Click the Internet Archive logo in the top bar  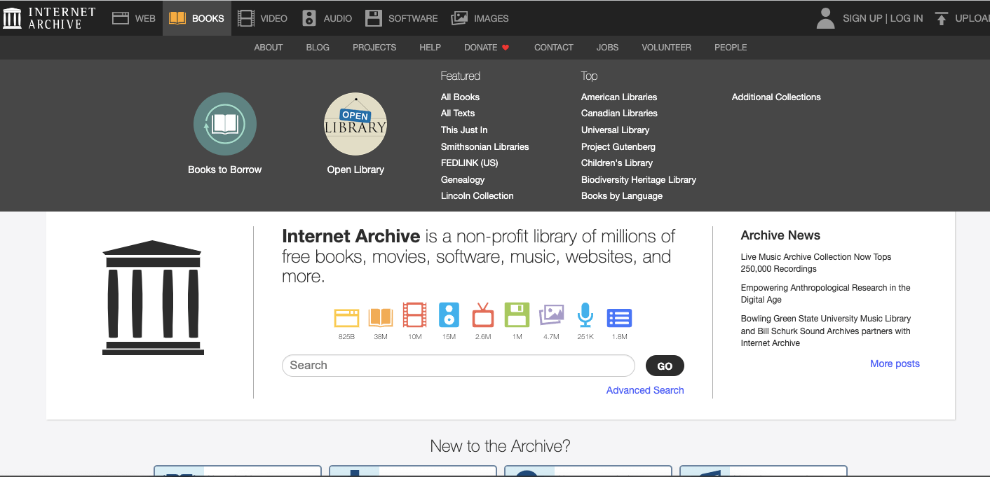[x=49, y=18]
